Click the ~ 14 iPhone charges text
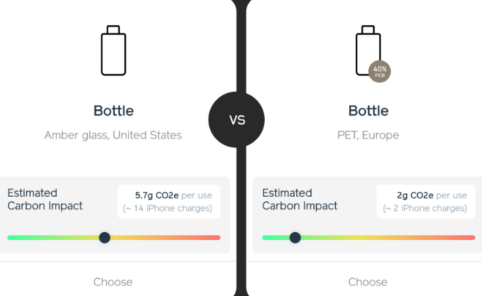 point(167,209)
